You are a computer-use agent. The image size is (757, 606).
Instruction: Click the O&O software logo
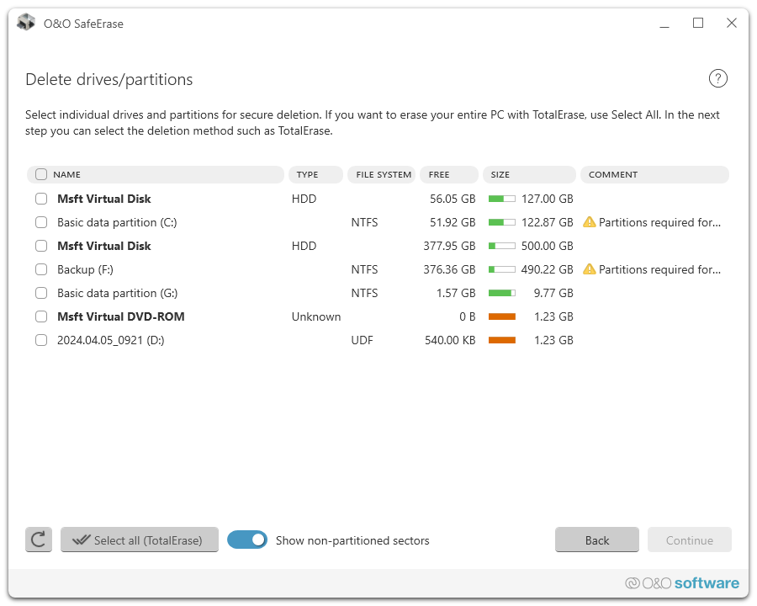coord(682,583)
